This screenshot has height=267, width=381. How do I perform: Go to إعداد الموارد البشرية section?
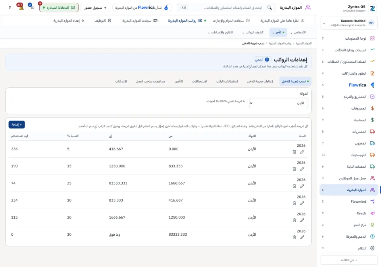coord(69,21)
